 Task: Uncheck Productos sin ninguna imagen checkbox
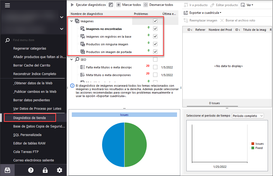(x=155, y=44)
